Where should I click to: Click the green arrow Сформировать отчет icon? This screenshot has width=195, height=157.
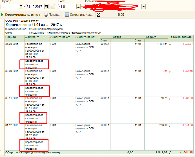click(x=3, y=15)
